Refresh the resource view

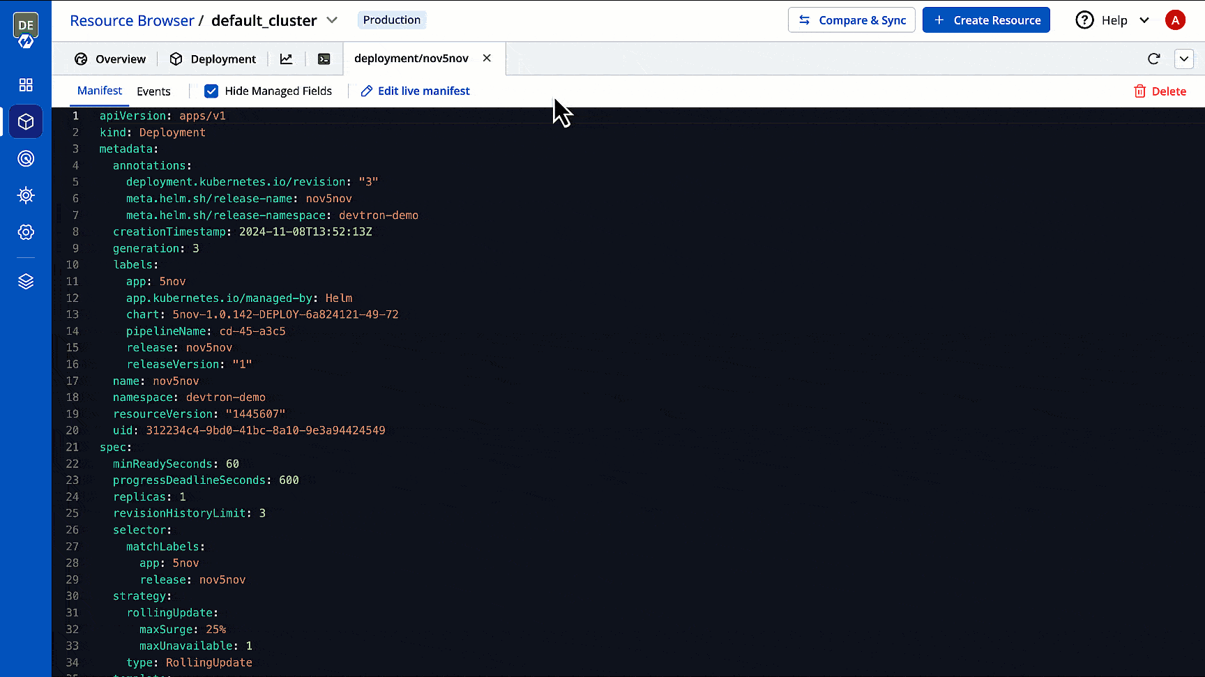pos(1154,59)
